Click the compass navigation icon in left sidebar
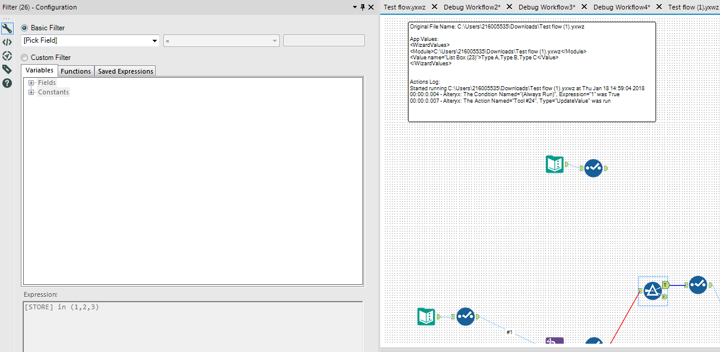 8,56
